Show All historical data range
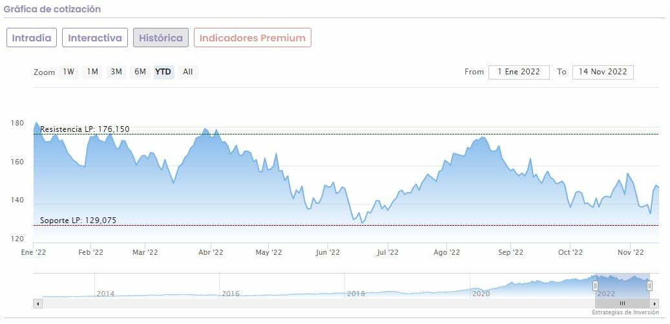670x324 pixels. (187, 72)
